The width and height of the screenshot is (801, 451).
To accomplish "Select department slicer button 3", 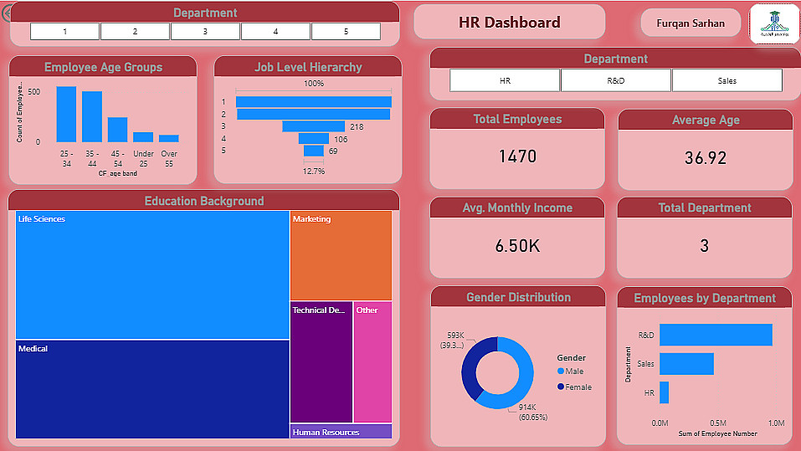I will pos(205,31).
